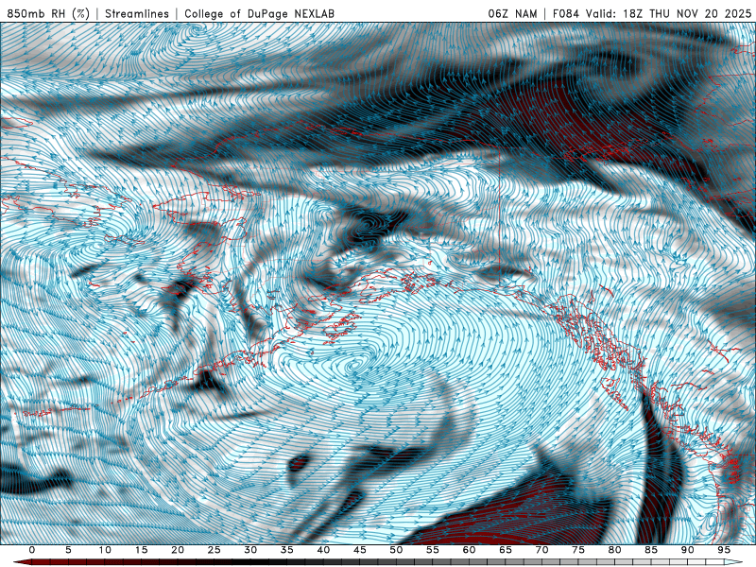
Task: Click the "850mb RH (%)" title text
Action: coord(48,13)
